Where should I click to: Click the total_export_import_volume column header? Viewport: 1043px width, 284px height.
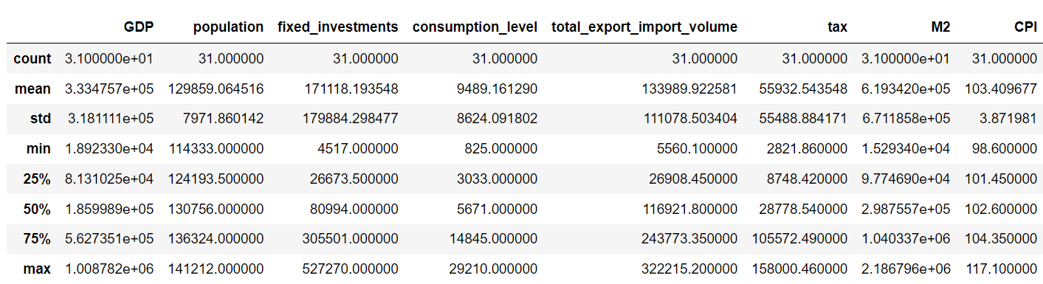[644, 27]
